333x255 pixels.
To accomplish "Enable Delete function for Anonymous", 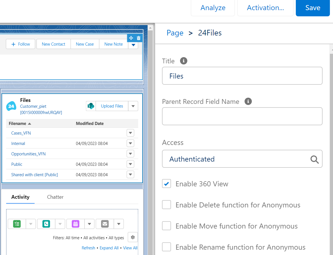I will (166, 205).
